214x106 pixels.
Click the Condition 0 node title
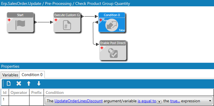112,15
